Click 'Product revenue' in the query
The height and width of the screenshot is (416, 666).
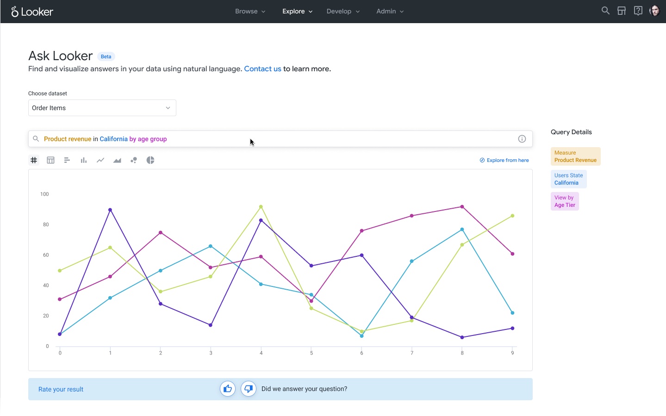click(x=68, y=139)
